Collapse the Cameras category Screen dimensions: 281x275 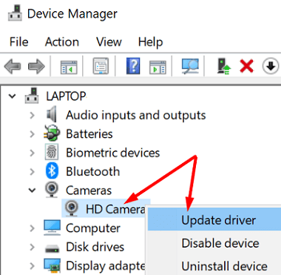coord(32,190)
